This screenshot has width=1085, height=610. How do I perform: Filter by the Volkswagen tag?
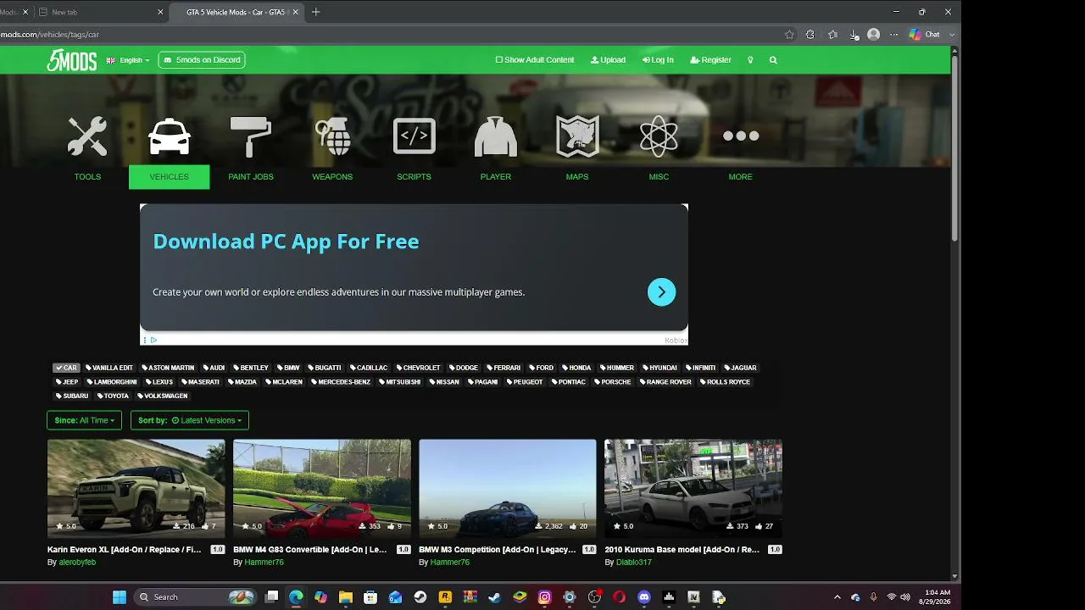point(164,396)
